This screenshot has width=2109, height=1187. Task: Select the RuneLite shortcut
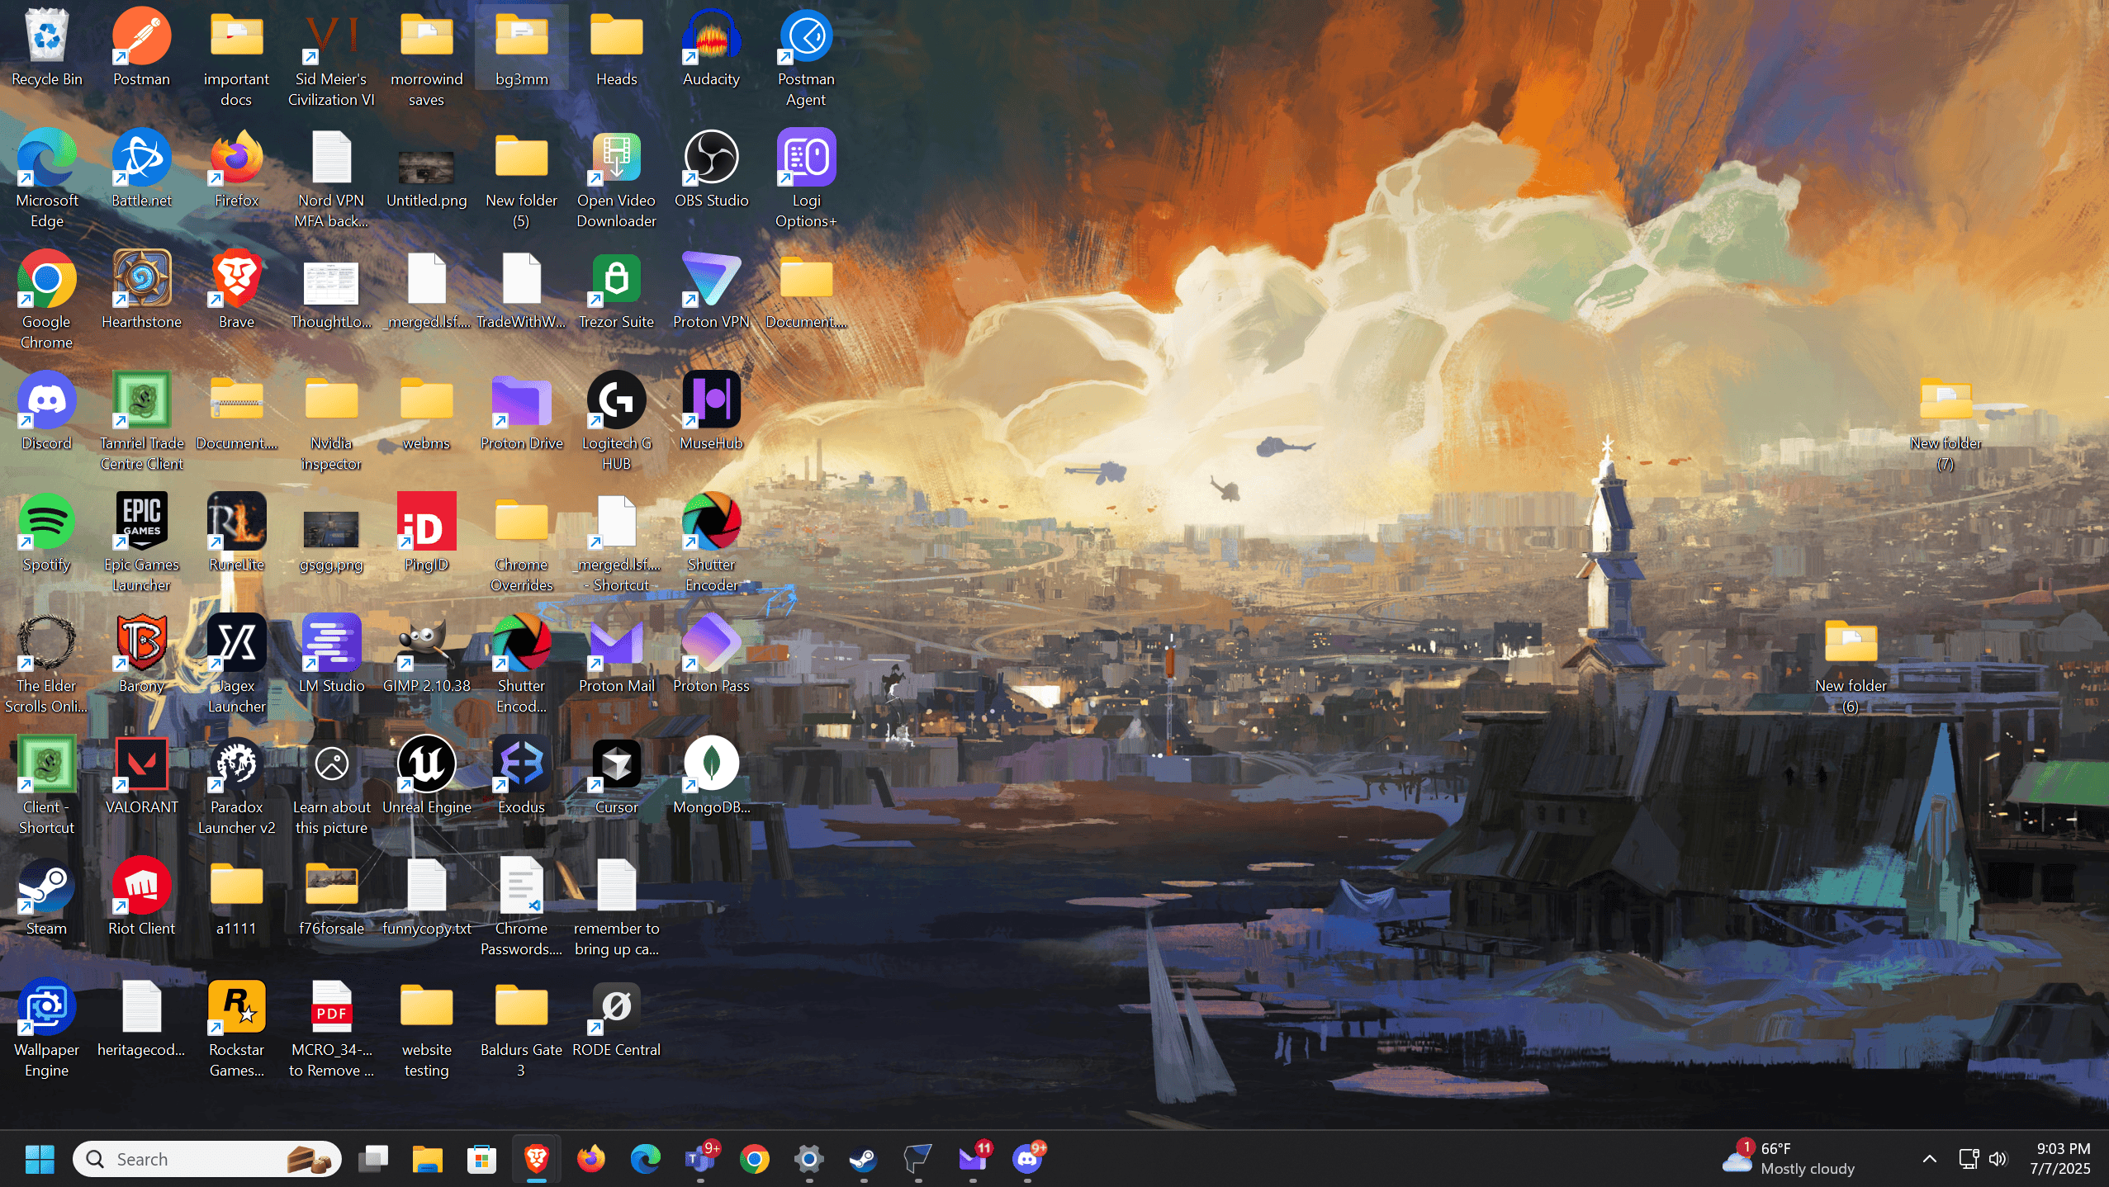[x=236, y=533]
